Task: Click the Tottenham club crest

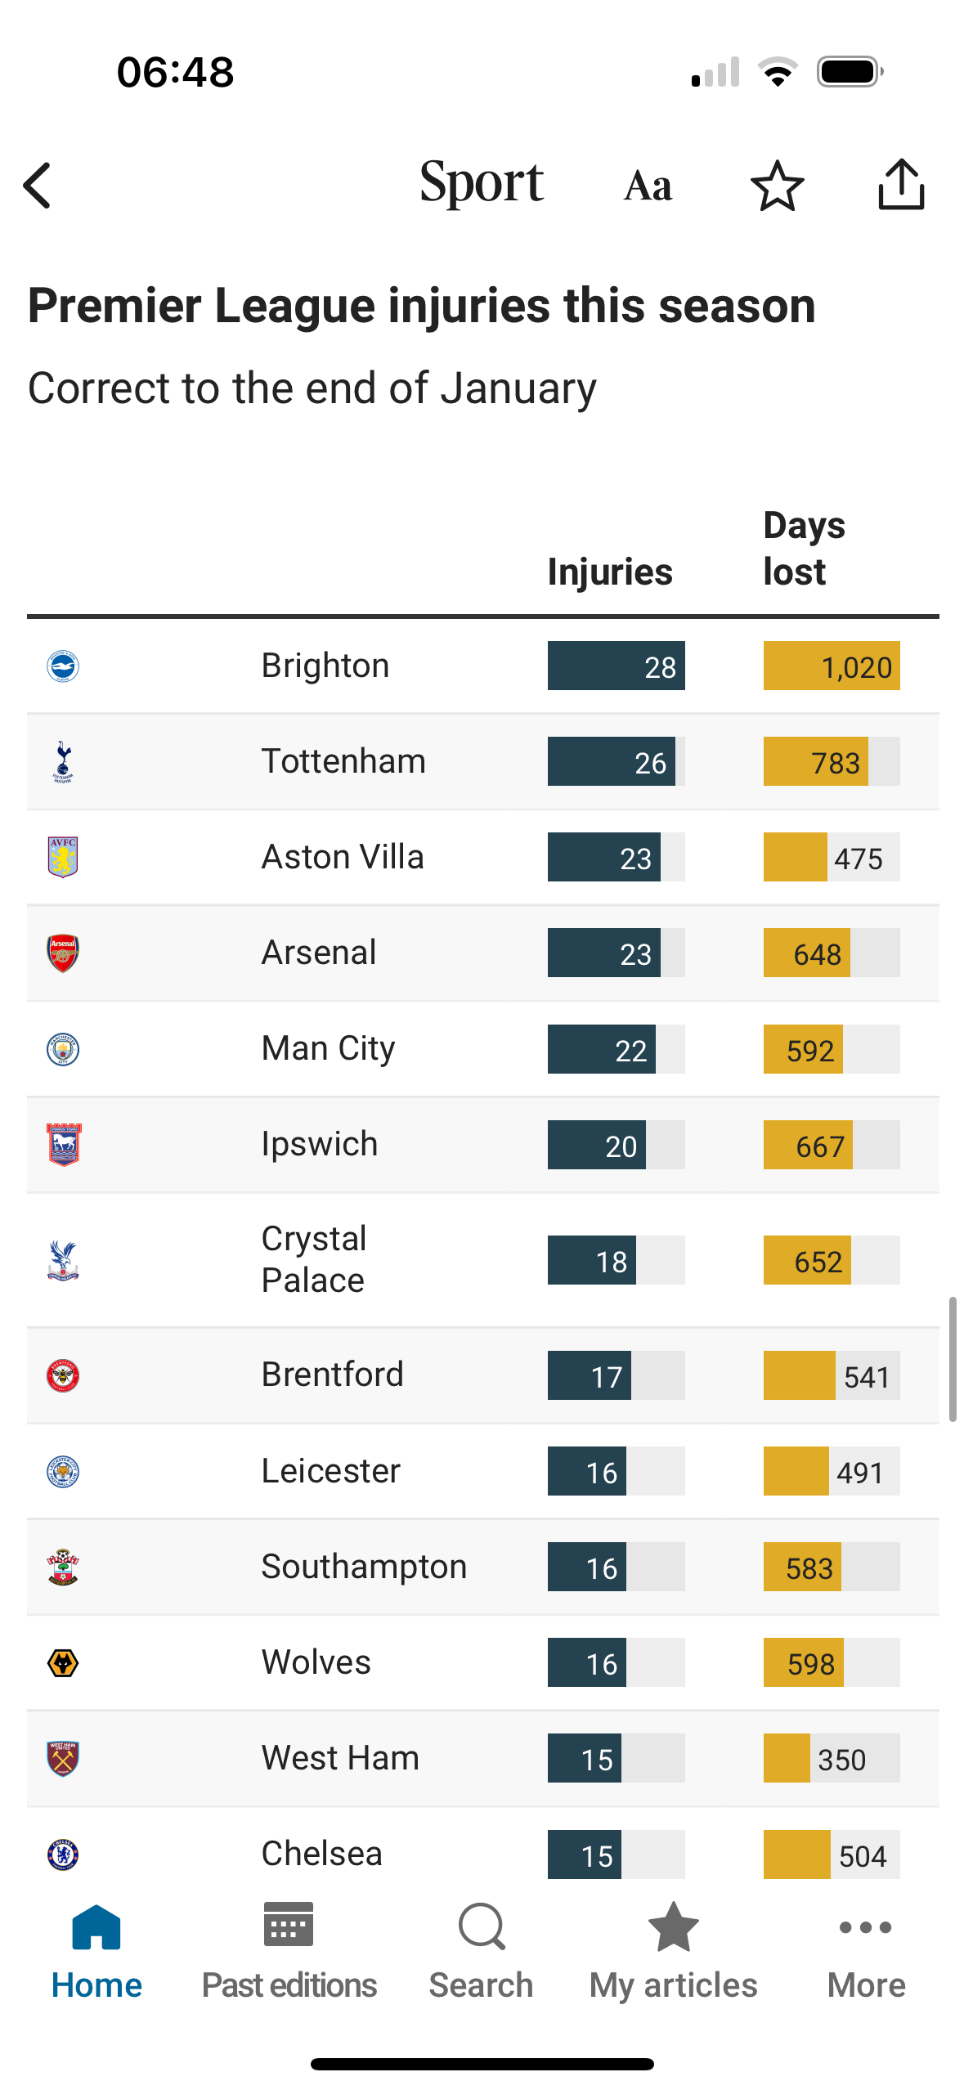Action: click(x=63, y=761)
